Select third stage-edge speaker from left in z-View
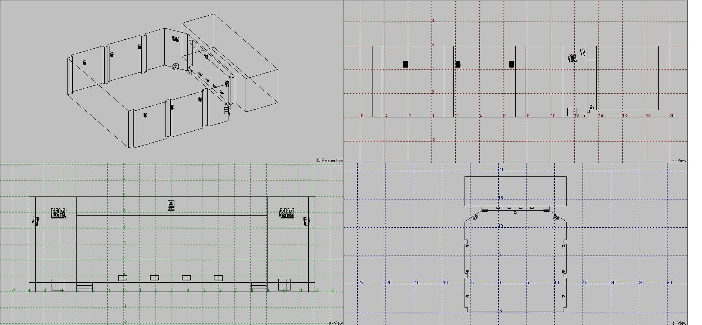The width and height of the screenshot is (702, 325). click(x=521, y=208)
